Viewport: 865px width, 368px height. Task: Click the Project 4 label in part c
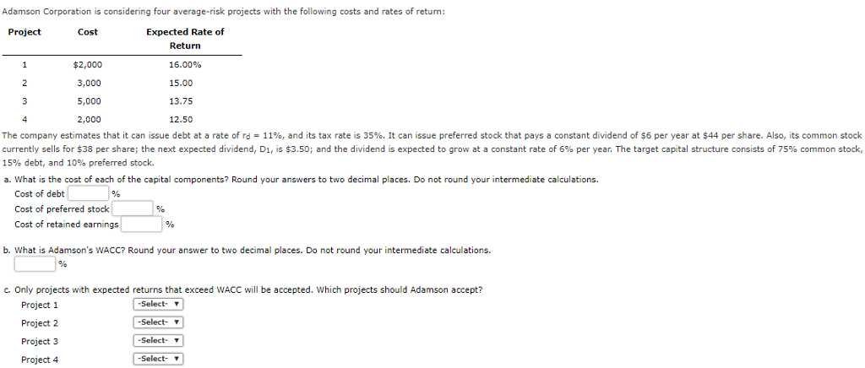point(40,360)
